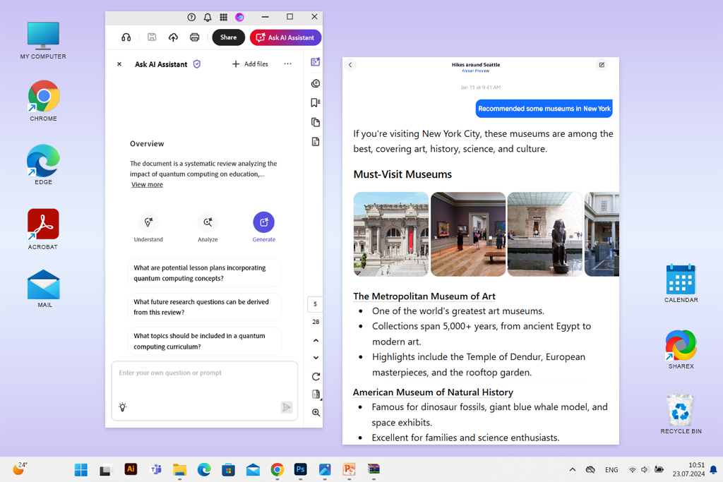Close the Ask AI Assistant panel
This screenshot has width=723, height=482.
pos(119,64)
